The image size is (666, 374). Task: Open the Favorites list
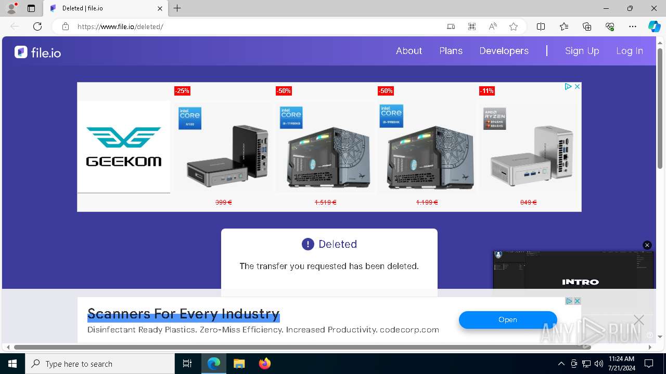click(x=564, y=26)
